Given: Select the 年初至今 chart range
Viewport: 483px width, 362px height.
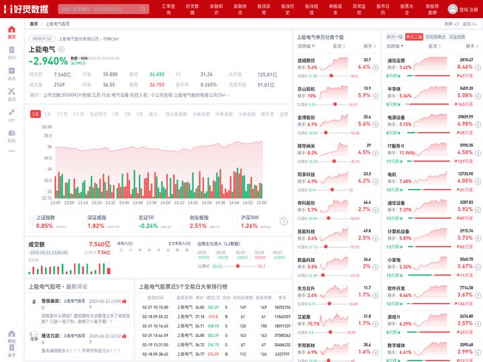Looking at the screenshot, I should point(98,114).
